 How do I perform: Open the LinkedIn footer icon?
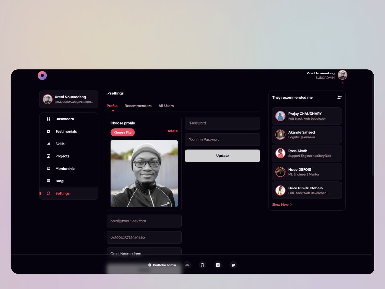click(218, 265)
